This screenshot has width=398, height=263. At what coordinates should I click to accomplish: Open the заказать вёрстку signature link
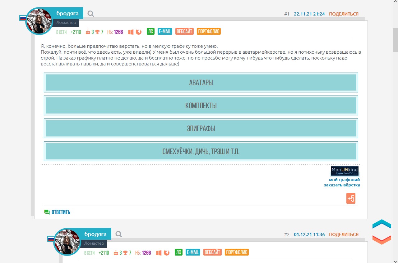(342, 185)
